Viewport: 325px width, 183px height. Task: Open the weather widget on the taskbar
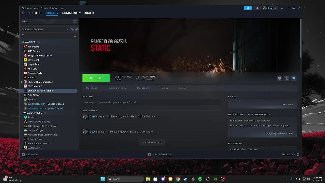12,179
